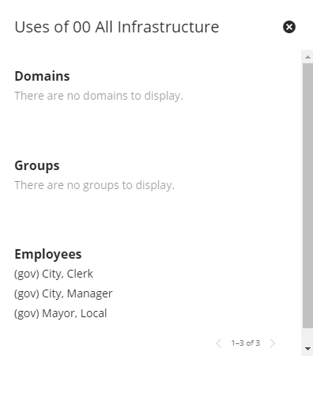
Task: Open employee (gov) Mayor, Local
Action: point(60,313)
